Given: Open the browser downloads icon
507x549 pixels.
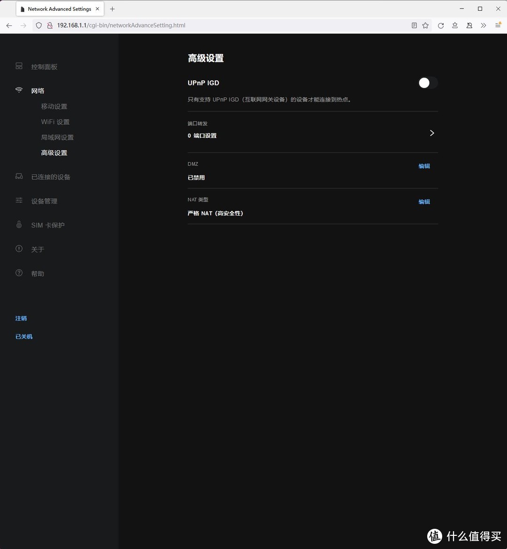Looking at the screenshot, I should click(x=454, y=25).
